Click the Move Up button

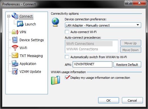[131, 43]
